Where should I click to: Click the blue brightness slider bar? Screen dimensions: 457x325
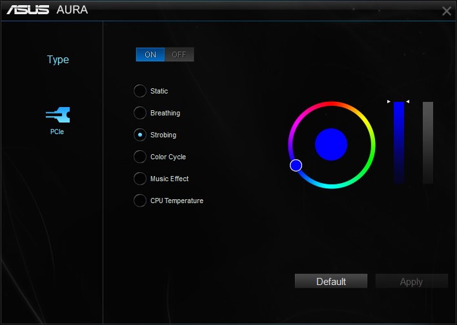pyautogui.click(x=399, y=143)
